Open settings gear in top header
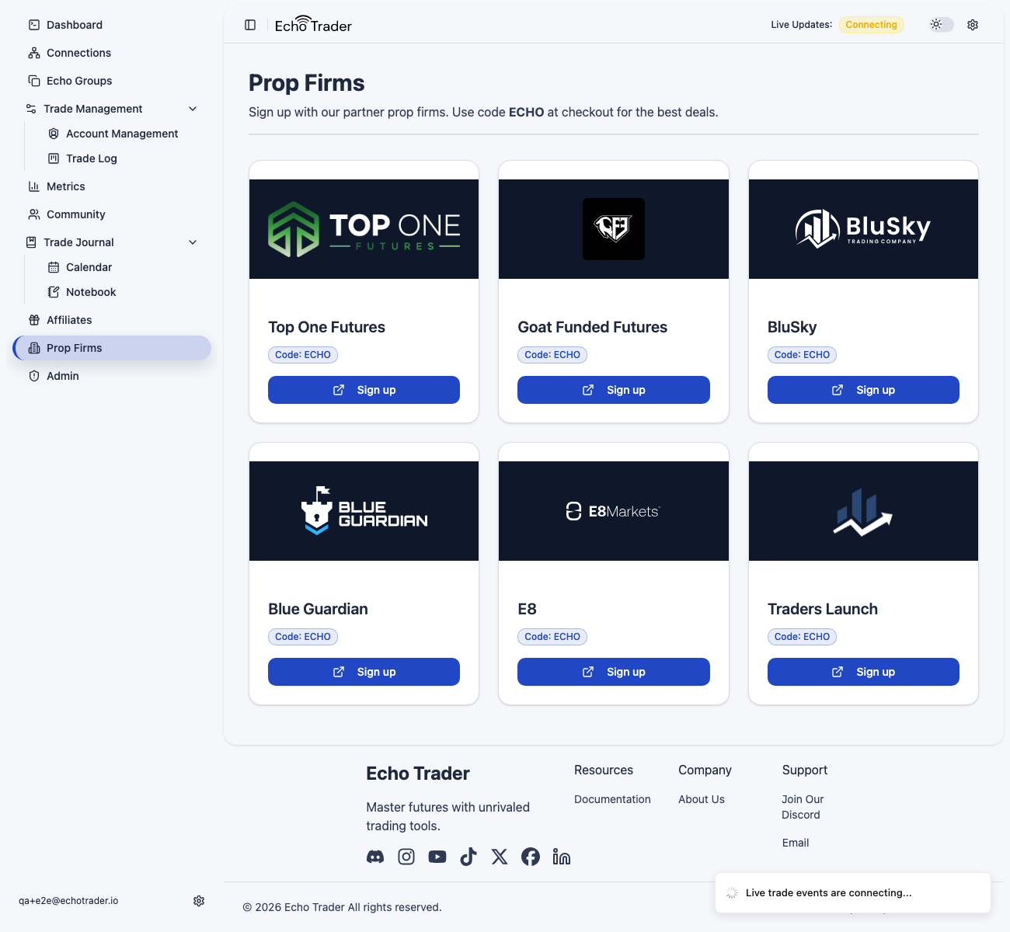The height and width of the screenshot is (932, 1010). click(973, 25)
